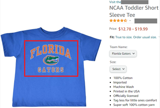The height and width of the screenshot is (108, 160).
Task: Click the 'Machine Wash' bullet text
Action: point(124,87)
